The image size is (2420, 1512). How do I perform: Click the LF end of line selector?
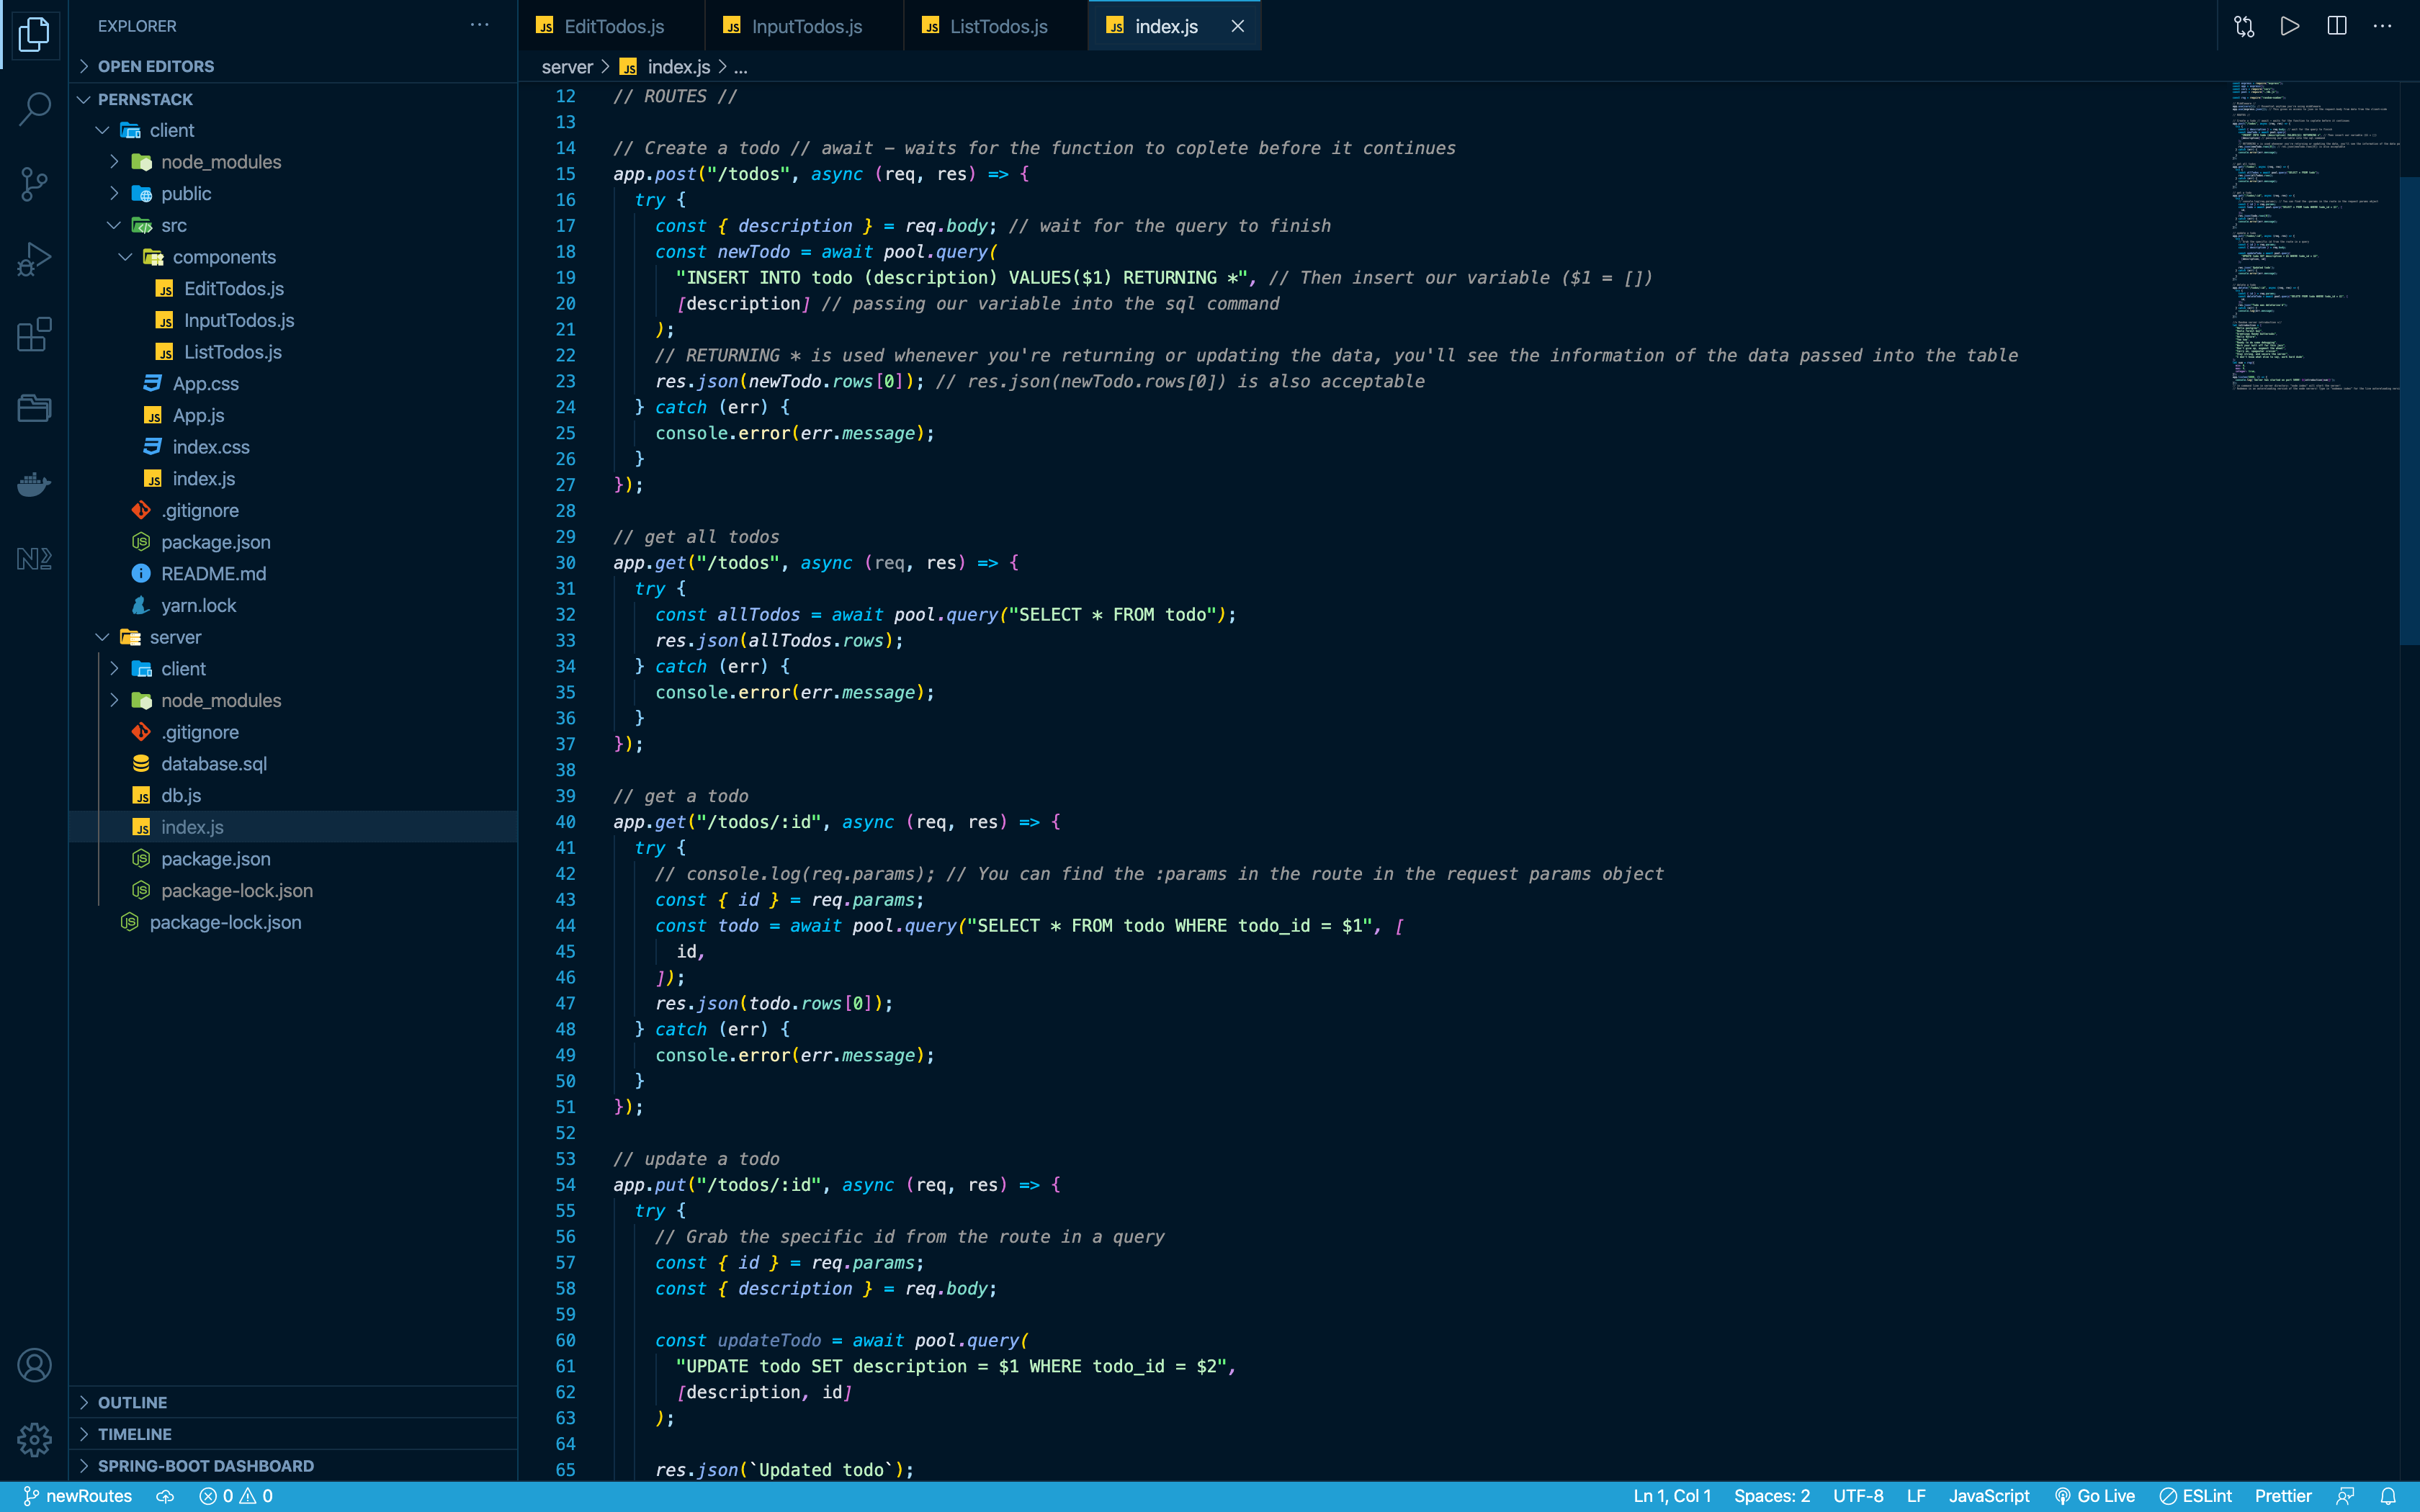pos(1916,1496)
